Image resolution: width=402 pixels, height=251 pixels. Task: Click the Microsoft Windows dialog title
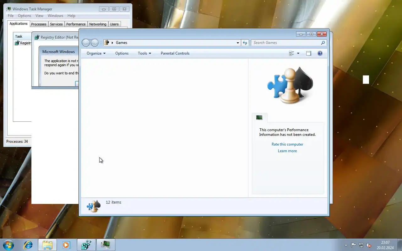pos(58,52)
